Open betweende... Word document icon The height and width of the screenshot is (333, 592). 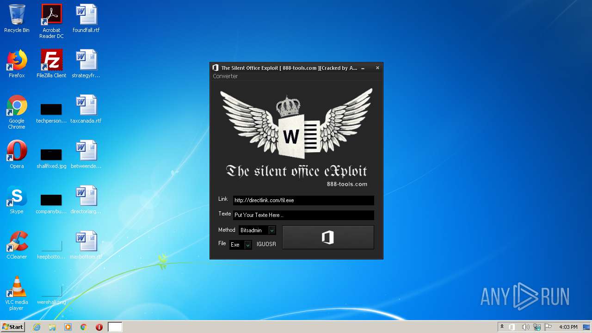(x=86, y=154)
